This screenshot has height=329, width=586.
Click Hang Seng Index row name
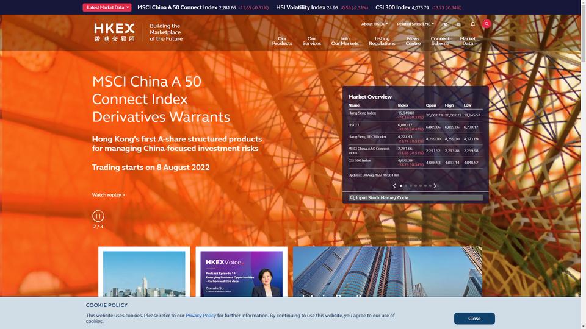tap(362, 113)
